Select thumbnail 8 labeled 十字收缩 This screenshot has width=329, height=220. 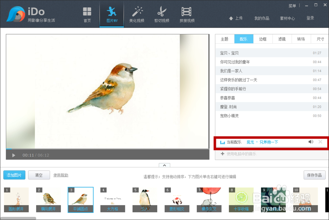tap(241, 200)
